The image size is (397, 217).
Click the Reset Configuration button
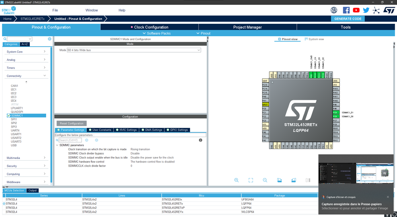tap(72, 124)
